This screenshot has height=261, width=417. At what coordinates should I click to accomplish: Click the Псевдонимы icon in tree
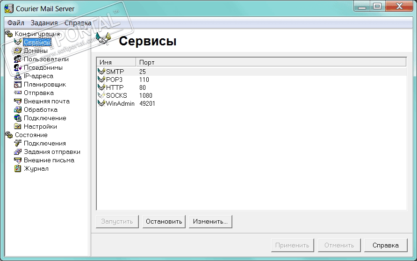[18, 67]
